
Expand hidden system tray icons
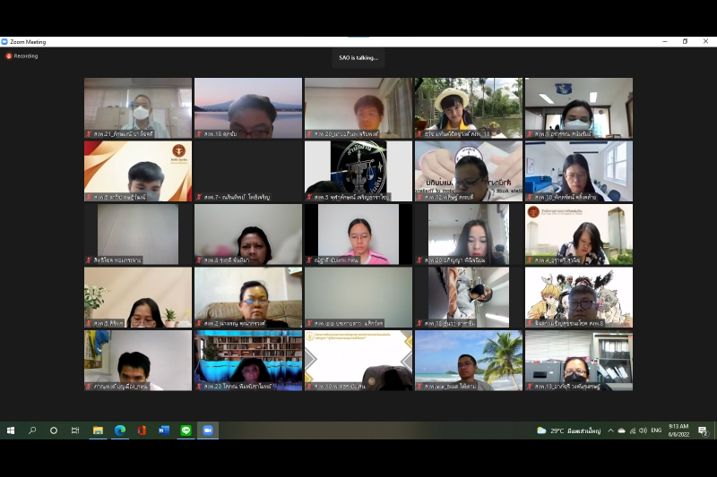[x=610, y=430]
